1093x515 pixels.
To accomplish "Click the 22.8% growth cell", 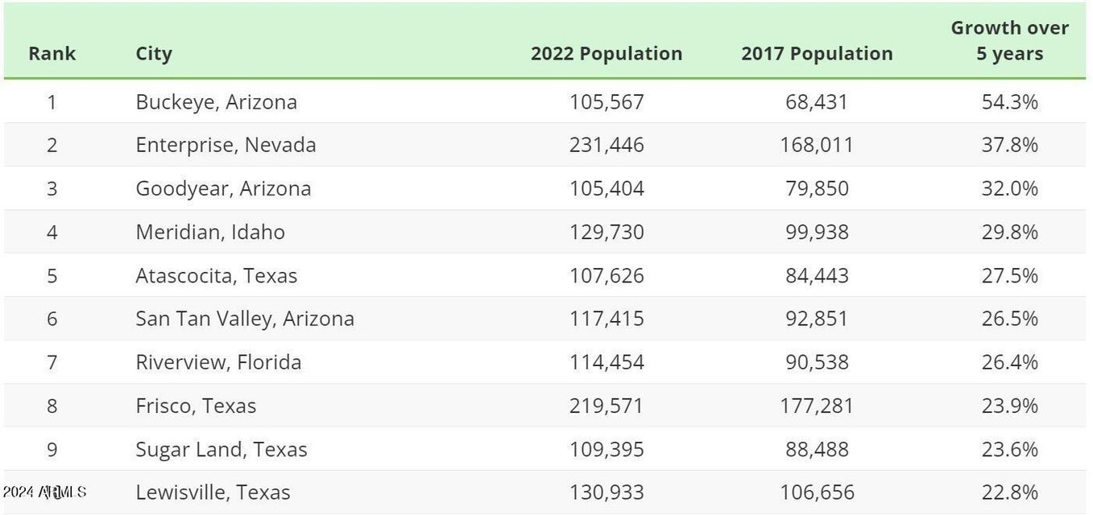I will tap(1009, 492).
